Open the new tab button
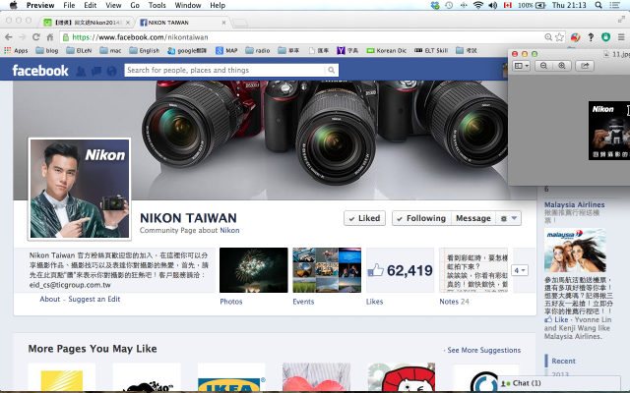The width and height of the screenshot is (630, 393). [x=240, y=23]
